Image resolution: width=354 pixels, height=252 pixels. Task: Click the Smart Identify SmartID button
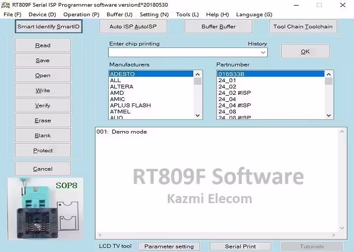click(x=49, y=26)
